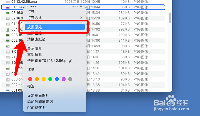The height and width of the screenshot is (116, 200).
Task: Select the 505 KB size cell
Action: (124, 7)
